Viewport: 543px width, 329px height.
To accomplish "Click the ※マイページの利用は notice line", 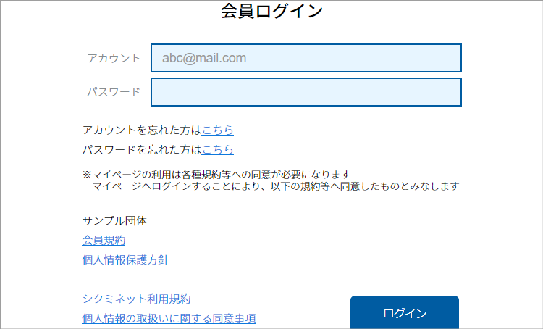I will [x=217, y=175].
